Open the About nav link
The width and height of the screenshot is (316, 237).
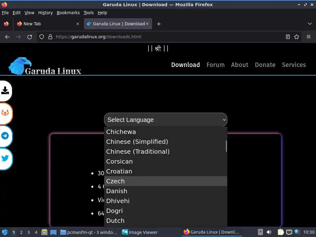coord(239,65)
